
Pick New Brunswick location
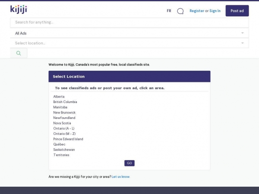click(64, 113)
